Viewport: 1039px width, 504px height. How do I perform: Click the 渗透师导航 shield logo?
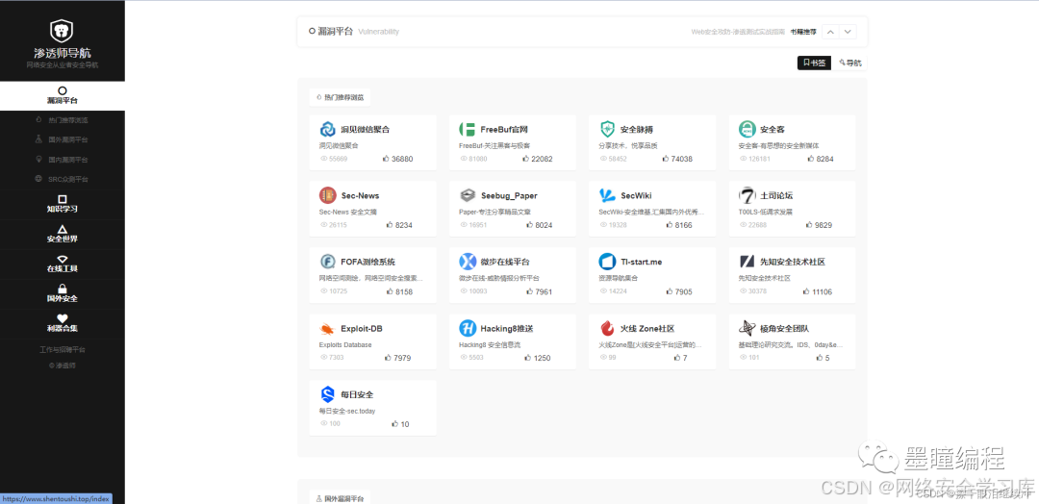click(62, 30)
